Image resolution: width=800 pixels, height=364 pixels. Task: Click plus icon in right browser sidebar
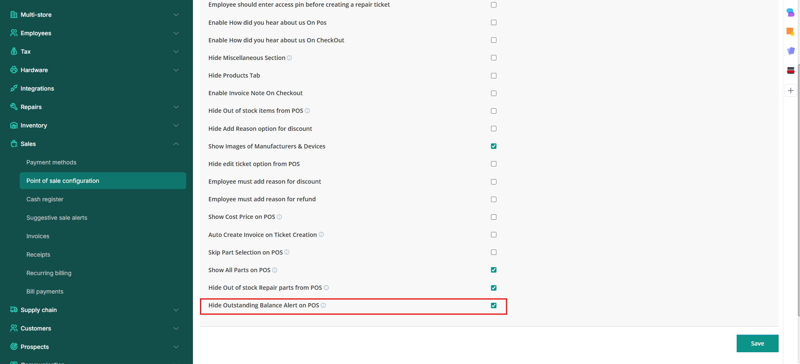[791, 91]
